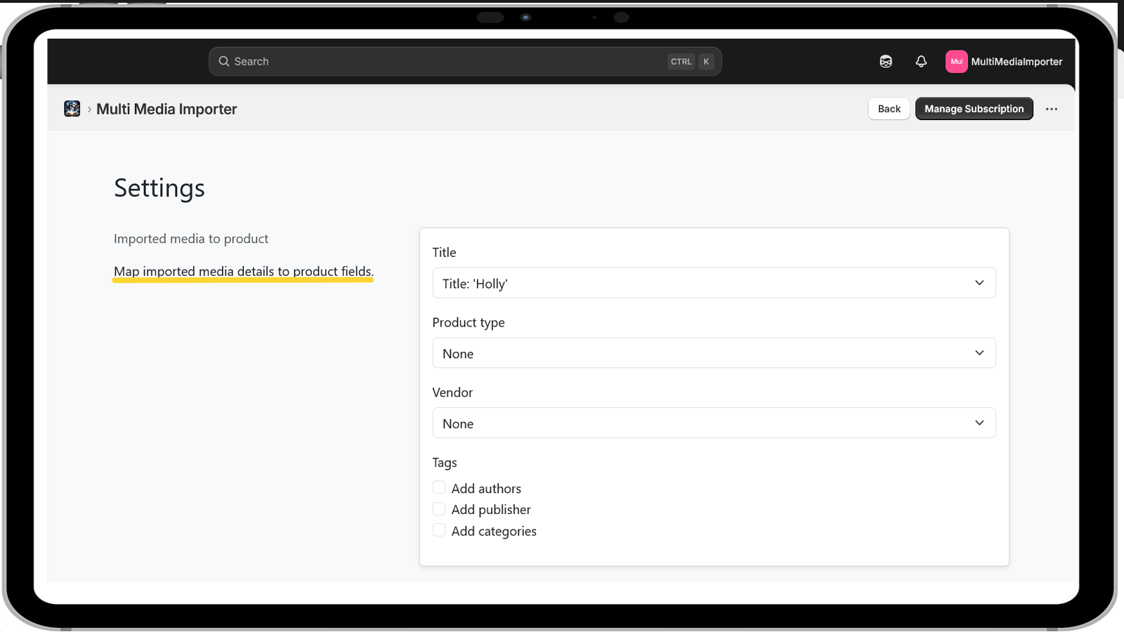Screen dimensions: 1124x632
Task: Click the search magnifier icon
Action: 224,62
